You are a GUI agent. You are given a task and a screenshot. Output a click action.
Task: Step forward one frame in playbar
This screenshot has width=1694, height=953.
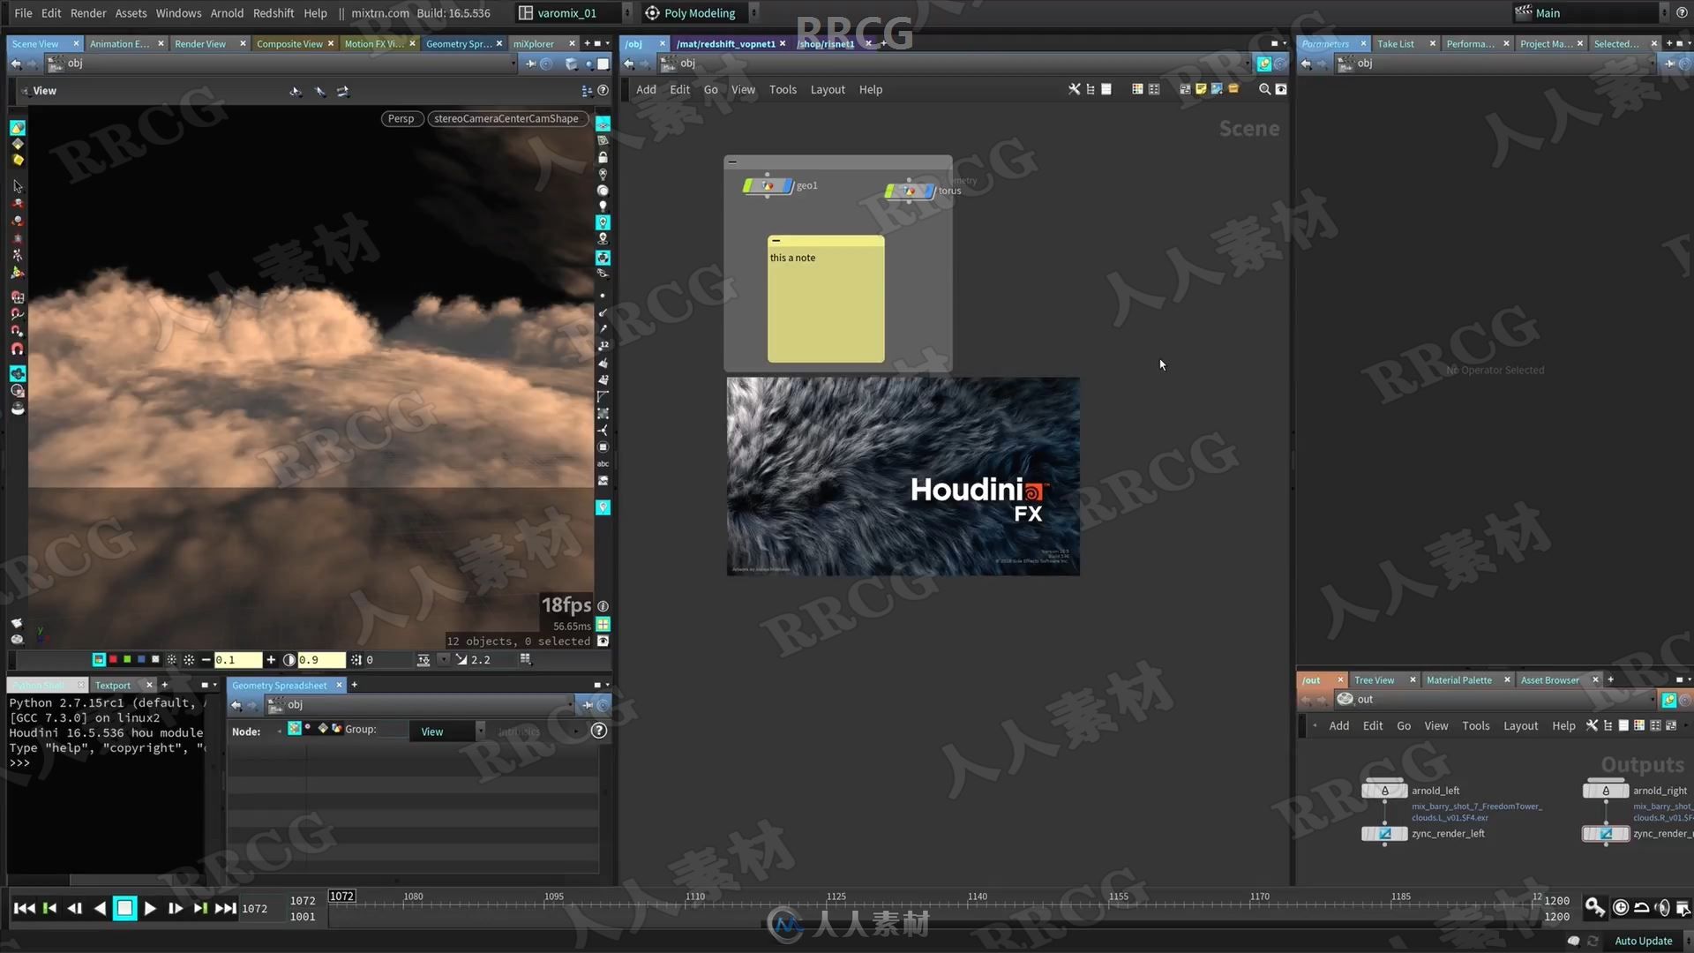click(x=176, y=908)
